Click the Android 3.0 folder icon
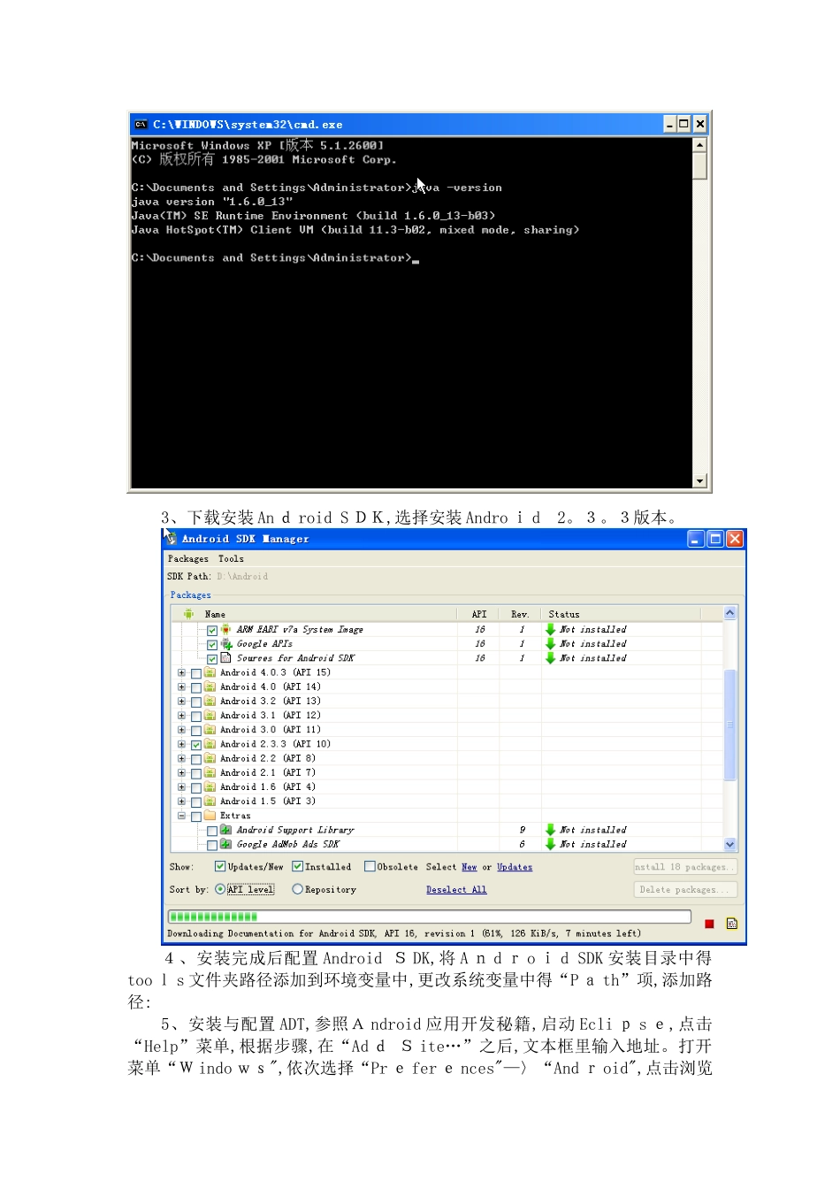Viewport: 840px width, 1189px height. coord(210,730)
